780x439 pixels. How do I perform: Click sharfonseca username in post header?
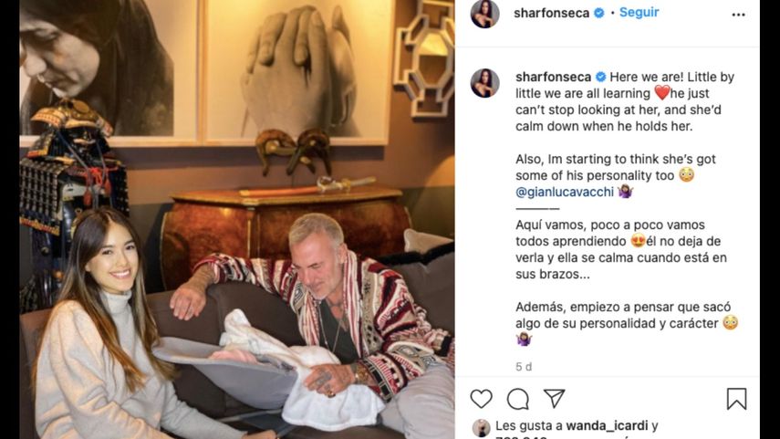[x=551, y=13]
